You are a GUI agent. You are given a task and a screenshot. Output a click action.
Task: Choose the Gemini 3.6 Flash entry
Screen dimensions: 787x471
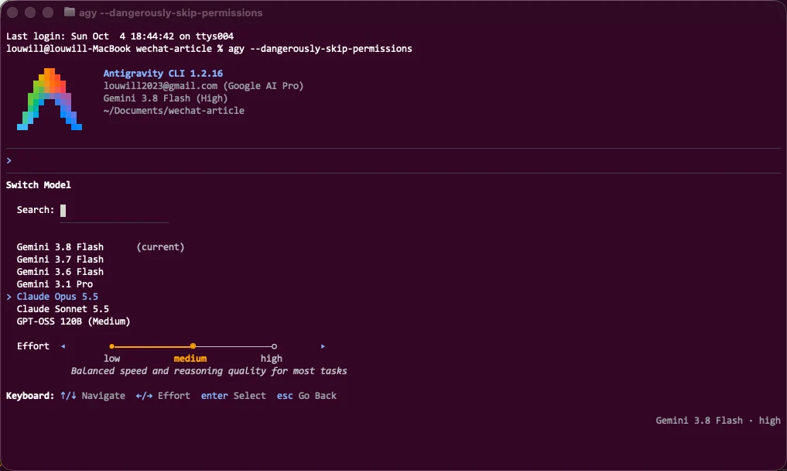coord(60,272)
